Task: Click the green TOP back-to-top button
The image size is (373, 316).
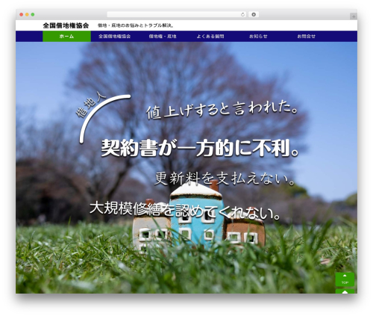Action: pyautogui.click(x=345, y=279)
